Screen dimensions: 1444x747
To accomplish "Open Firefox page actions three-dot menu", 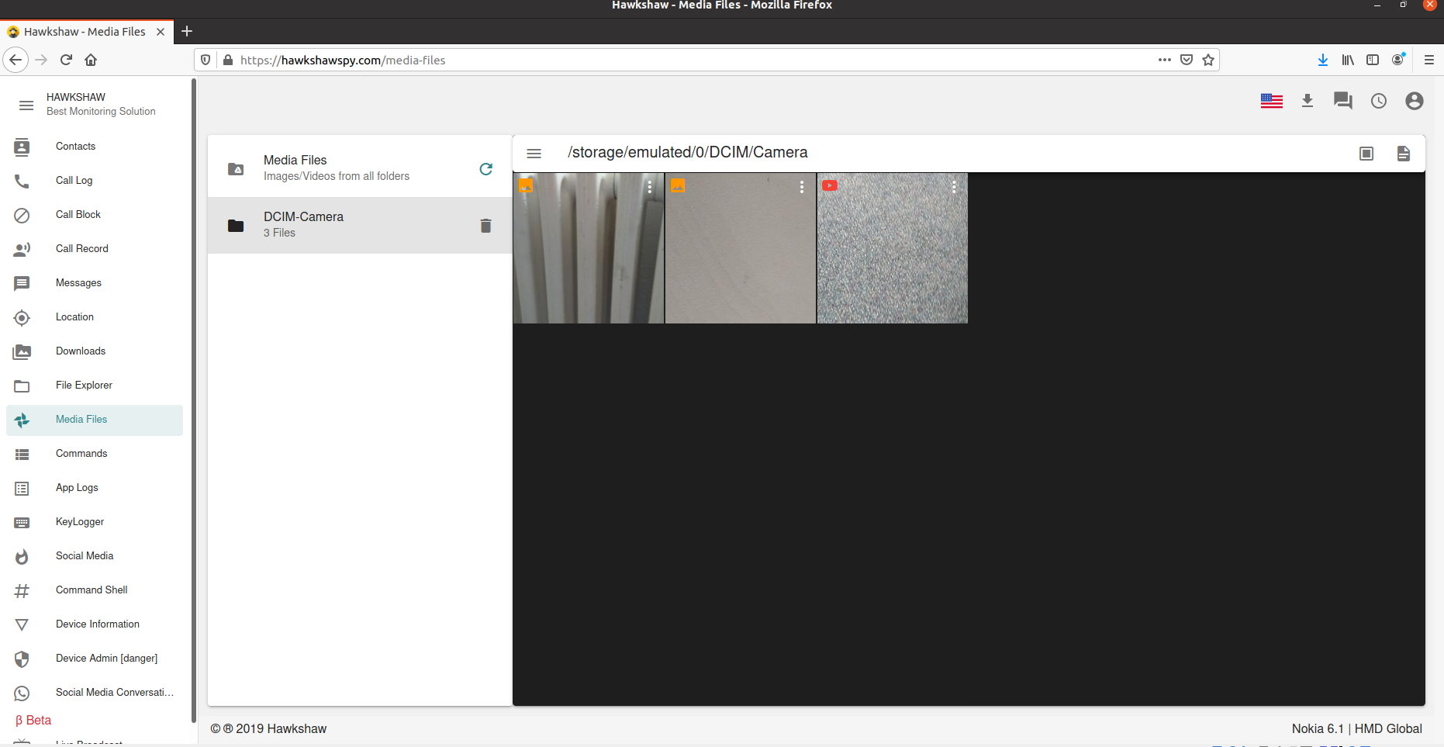I will (1165, 60).
